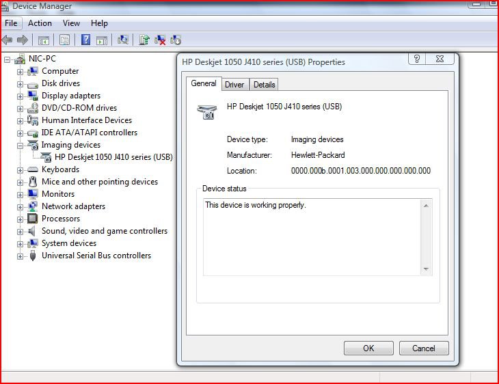This screenshot has width=499, height=384.
Task: Click the Processors chip icon
Action: tap(32, 219)
